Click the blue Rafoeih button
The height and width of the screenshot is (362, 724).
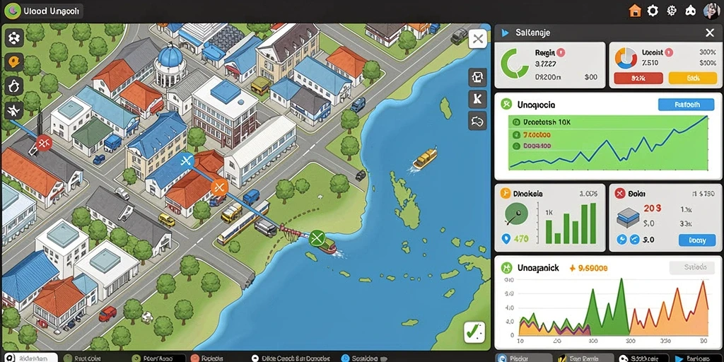[686, 105]
